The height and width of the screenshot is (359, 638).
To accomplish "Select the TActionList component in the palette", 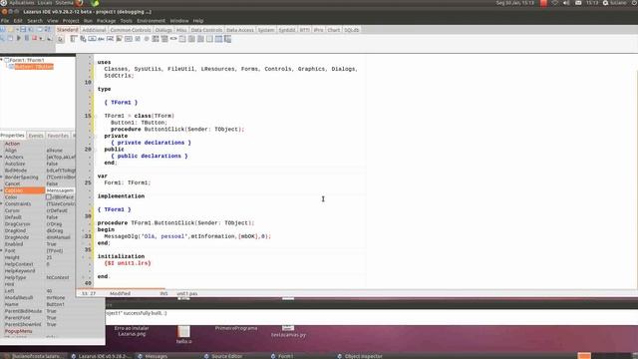I will [227, 39].
